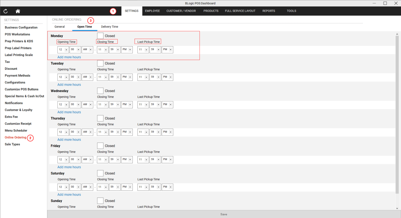Click the scroll down arrow

(x=397, y=208)
